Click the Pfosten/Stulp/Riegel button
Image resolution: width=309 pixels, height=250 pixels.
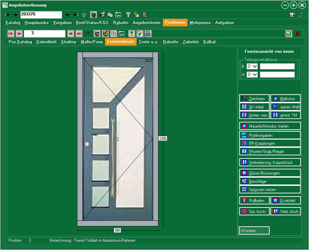point(270,152)
